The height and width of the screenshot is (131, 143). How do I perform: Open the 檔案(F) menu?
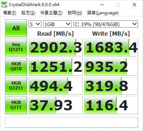click(10, 13)
